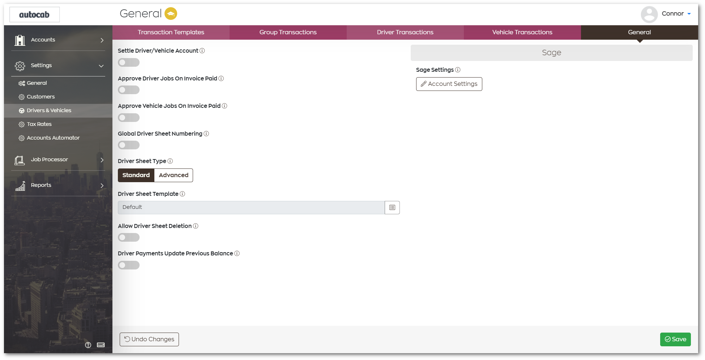Open Accounts Automator in sidebar
705x360 pixels.
tap(58, 138)
